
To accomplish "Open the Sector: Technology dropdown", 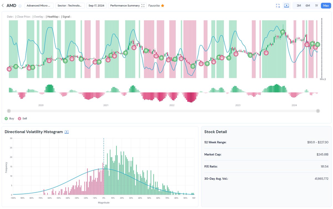I will tap(70, 5).
